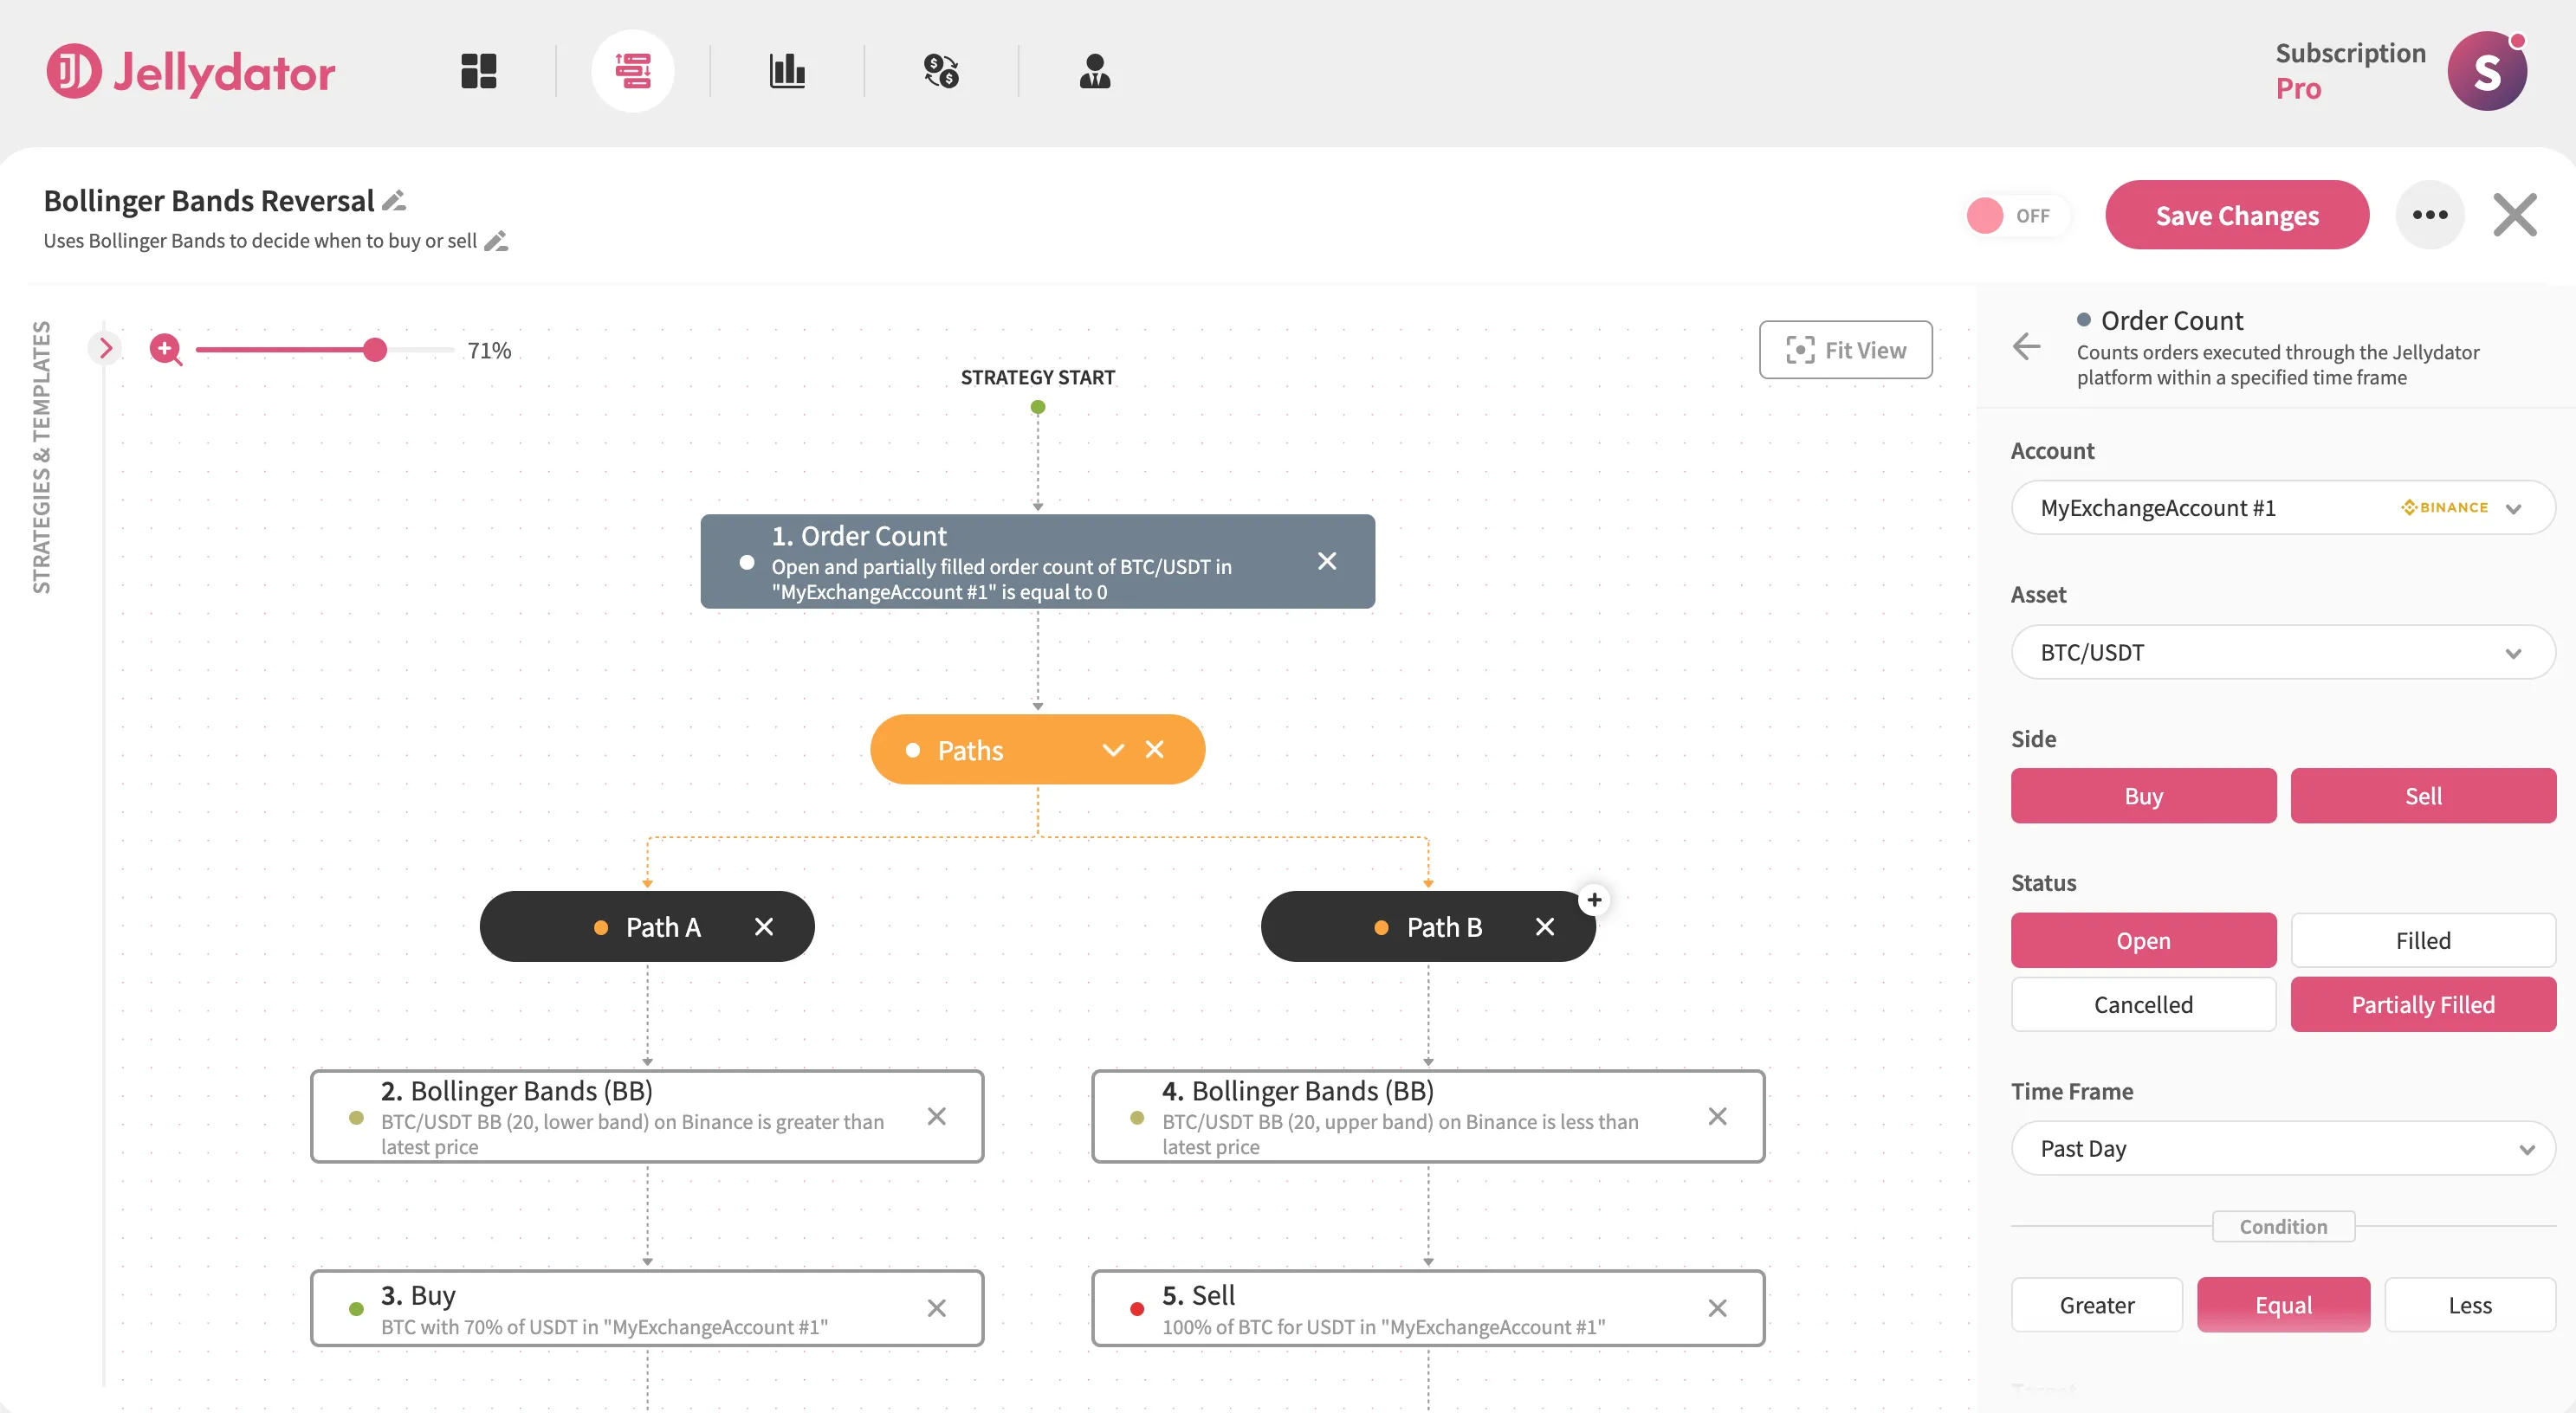Go back with the Order Count arrow
Screen dimensions: 2576x1413
pyautogui.click(x=2027, y=345)
